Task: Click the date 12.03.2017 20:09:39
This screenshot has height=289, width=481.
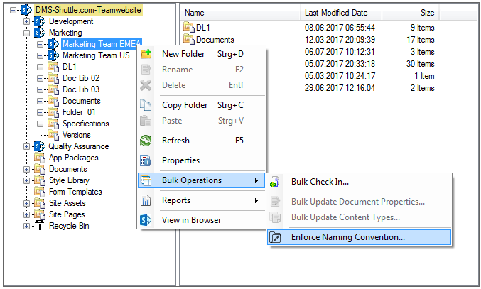Action: click(340, 40)
